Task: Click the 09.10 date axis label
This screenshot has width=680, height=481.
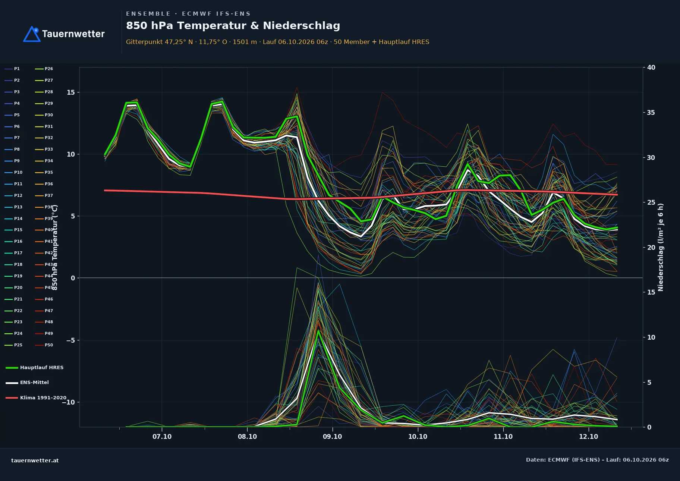Action: pyautogui.click(x=332, y=437)
